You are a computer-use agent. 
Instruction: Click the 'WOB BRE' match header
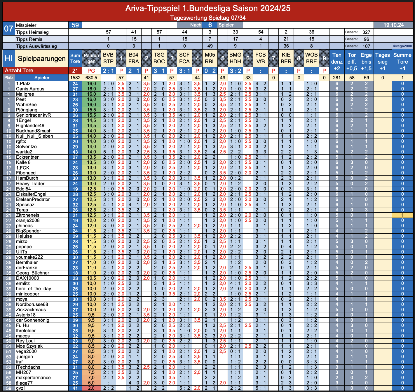coord(311,58)
